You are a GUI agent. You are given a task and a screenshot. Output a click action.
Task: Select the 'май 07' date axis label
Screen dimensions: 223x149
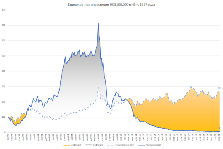click(x=95, y=137)
